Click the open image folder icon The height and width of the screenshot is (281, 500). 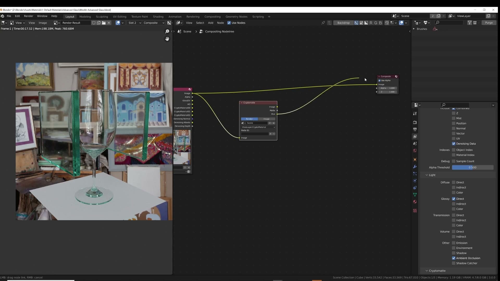(x=104, y=23)
